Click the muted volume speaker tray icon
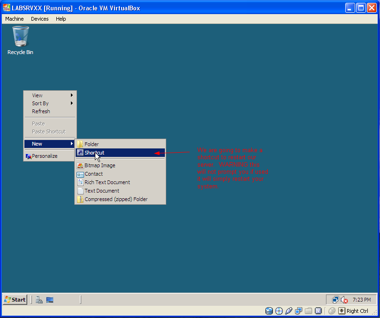Viewport: 380px width, 318px height. (344, 300)
